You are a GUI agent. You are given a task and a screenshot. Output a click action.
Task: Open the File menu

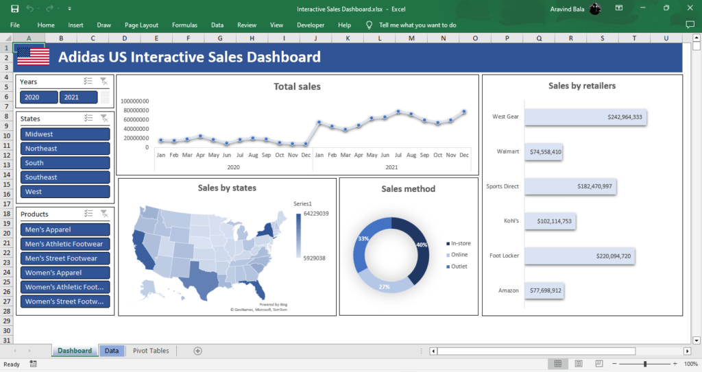(x=15, y=25)
